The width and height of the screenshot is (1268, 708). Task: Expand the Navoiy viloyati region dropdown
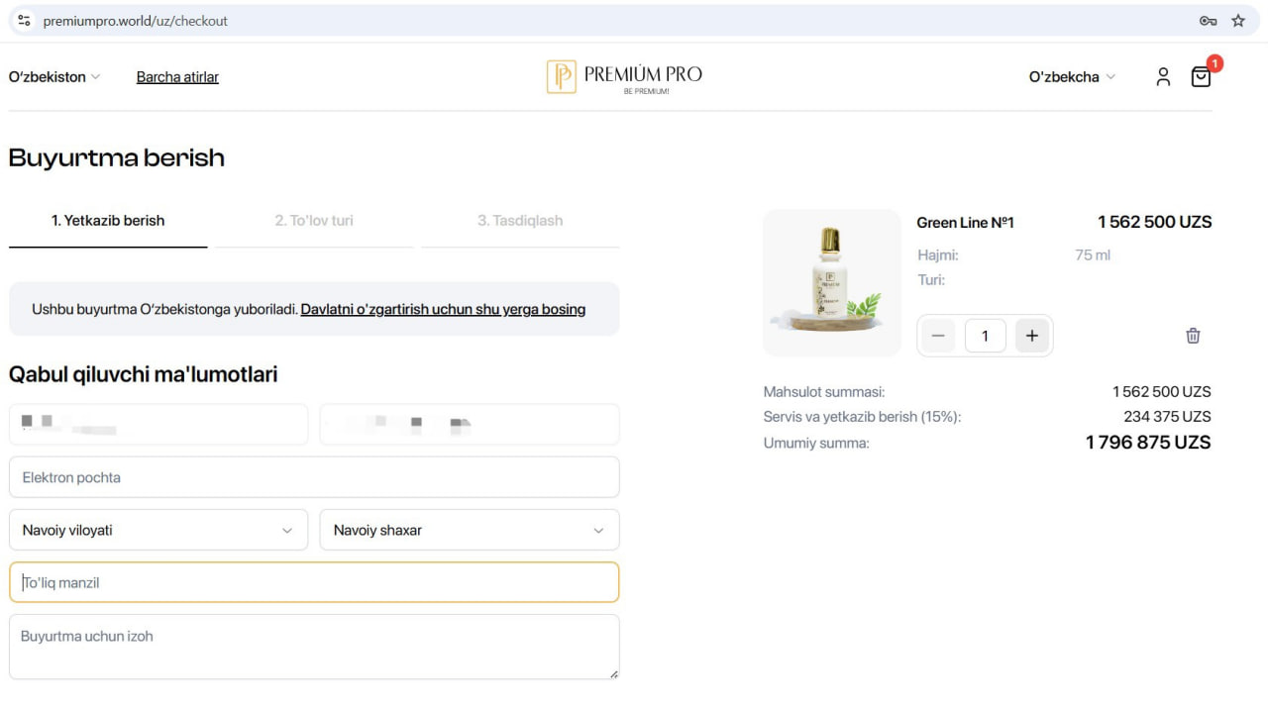pyautogui.click(x=158, y=530)
